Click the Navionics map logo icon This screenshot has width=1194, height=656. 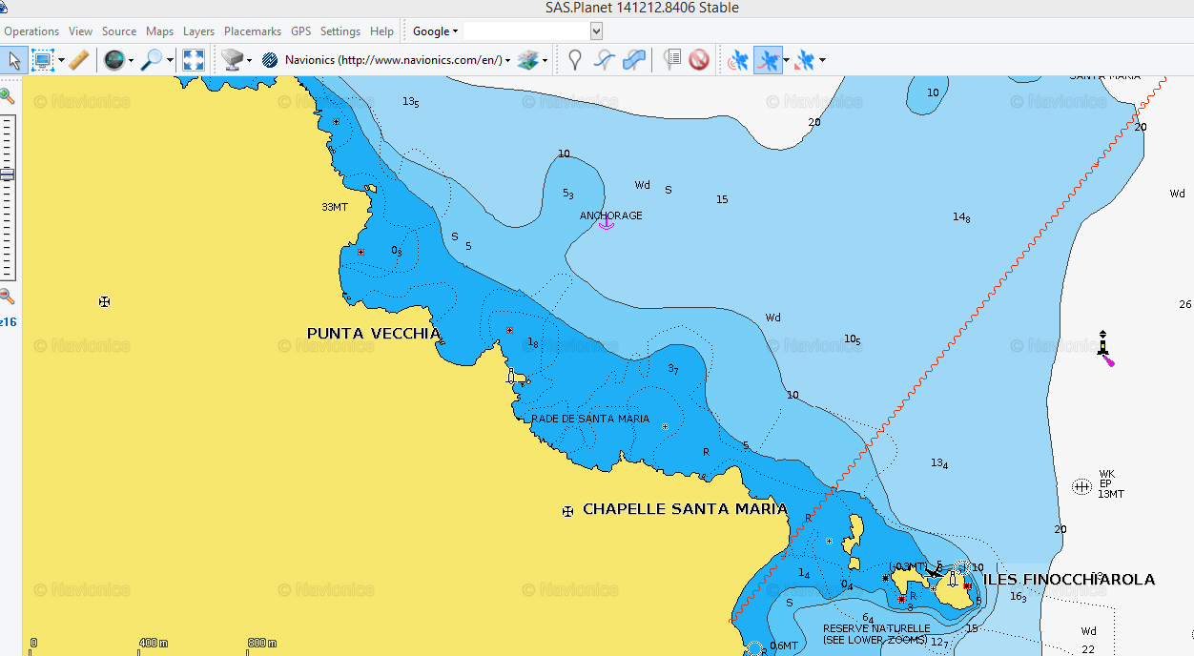coord(270,60)
